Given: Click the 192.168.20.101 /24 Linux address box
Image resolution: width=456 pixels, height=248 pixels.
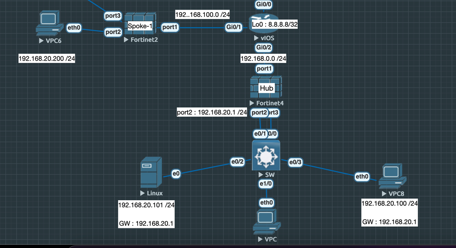Looking at the screenshot, I should coord(146,214).
